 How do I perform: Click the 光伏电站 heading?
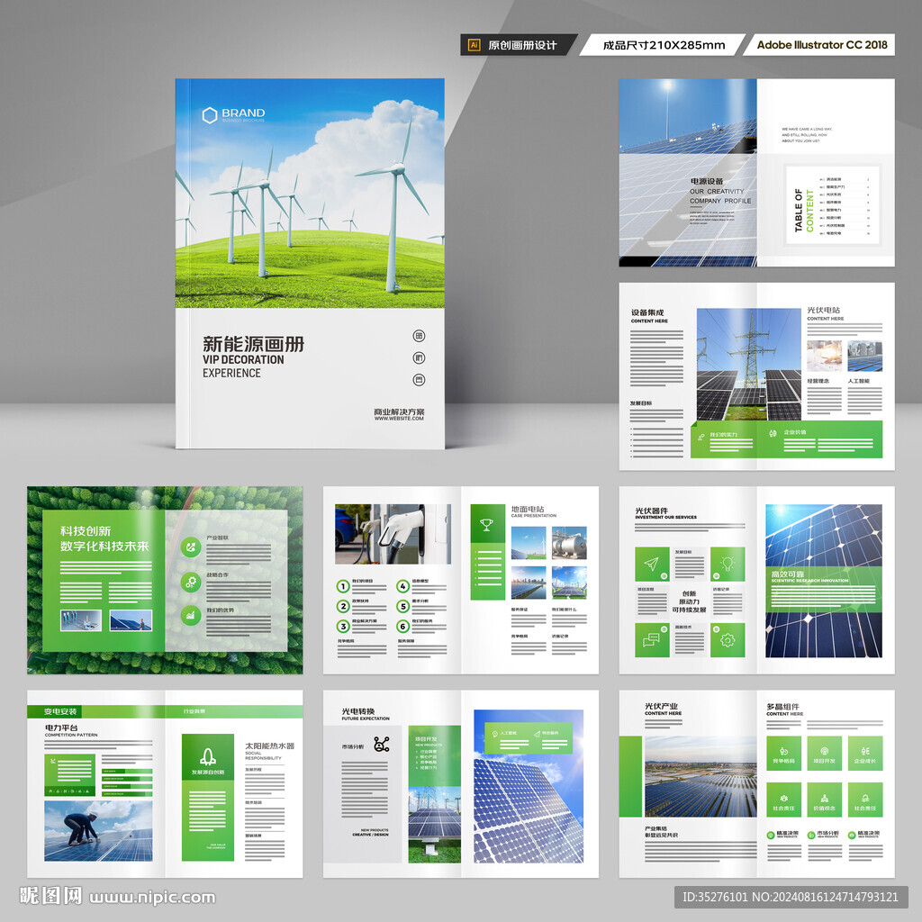tap(823, 310)
